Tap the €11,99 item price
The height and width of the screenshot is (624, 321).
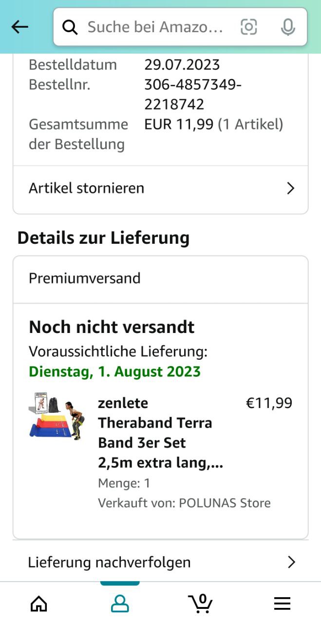click(269, 403)
